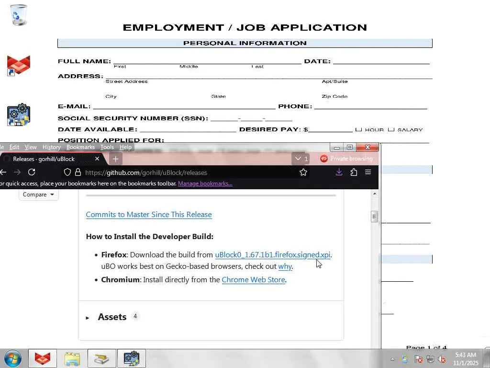Open a new tab with plus
This screenshot has width=490, height=368.
[x=115, y=159]
